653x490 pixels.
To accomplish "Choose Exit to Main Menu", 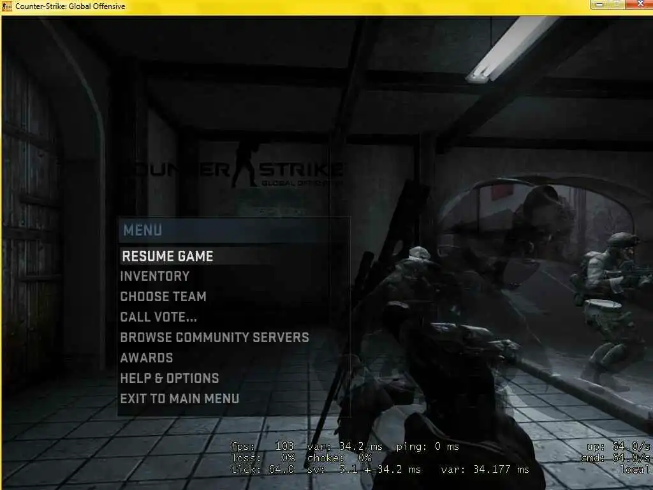I will (x=179, y=399).
